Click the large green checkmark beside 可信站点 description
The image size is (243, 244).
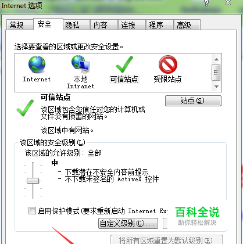(25, 108)
